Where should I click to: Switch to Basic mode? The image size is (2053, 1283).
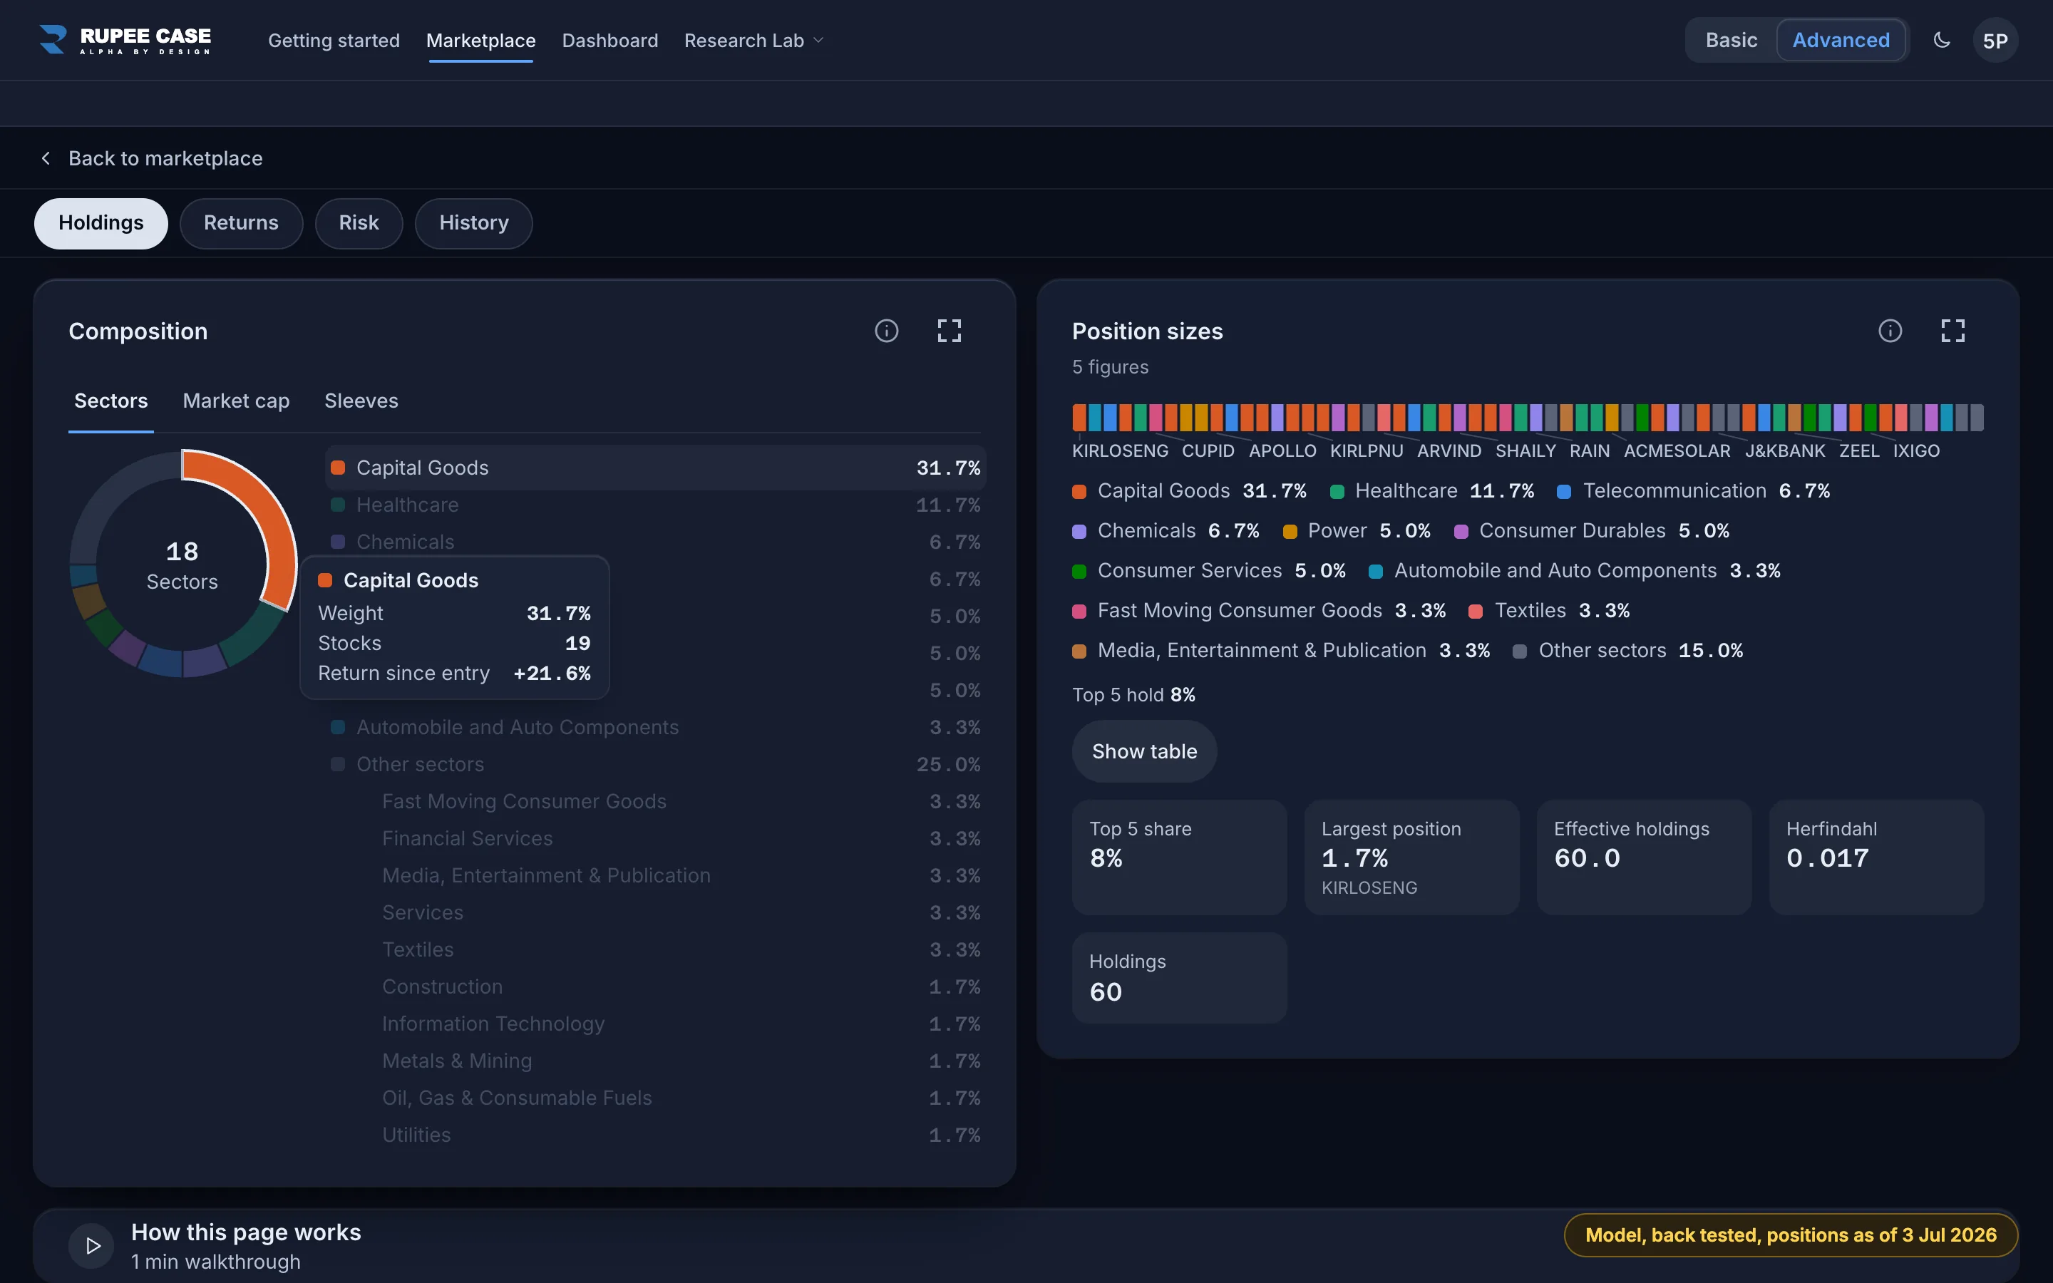click(1732, 40)
